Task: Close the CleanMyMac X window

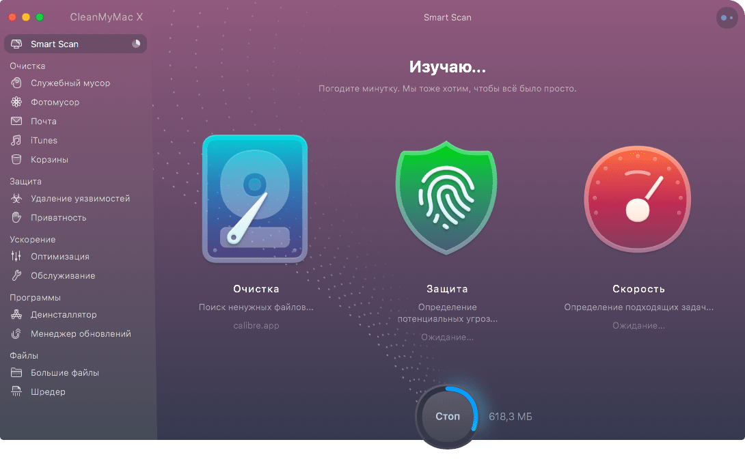Action: point(12,17)
